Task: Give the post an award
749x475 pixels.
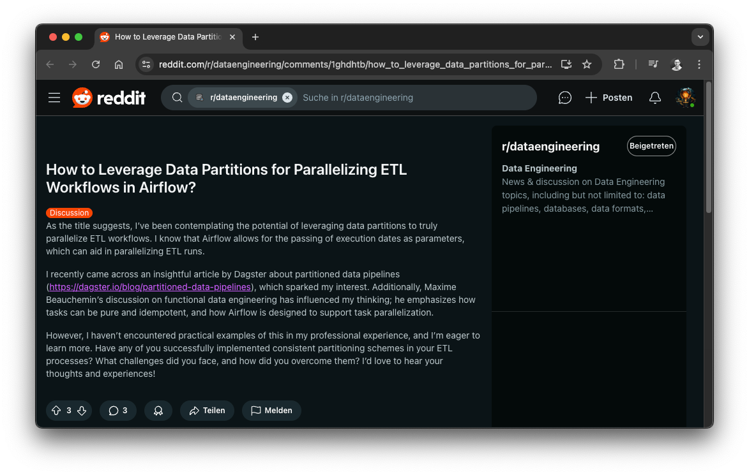Action: (158, 410)
